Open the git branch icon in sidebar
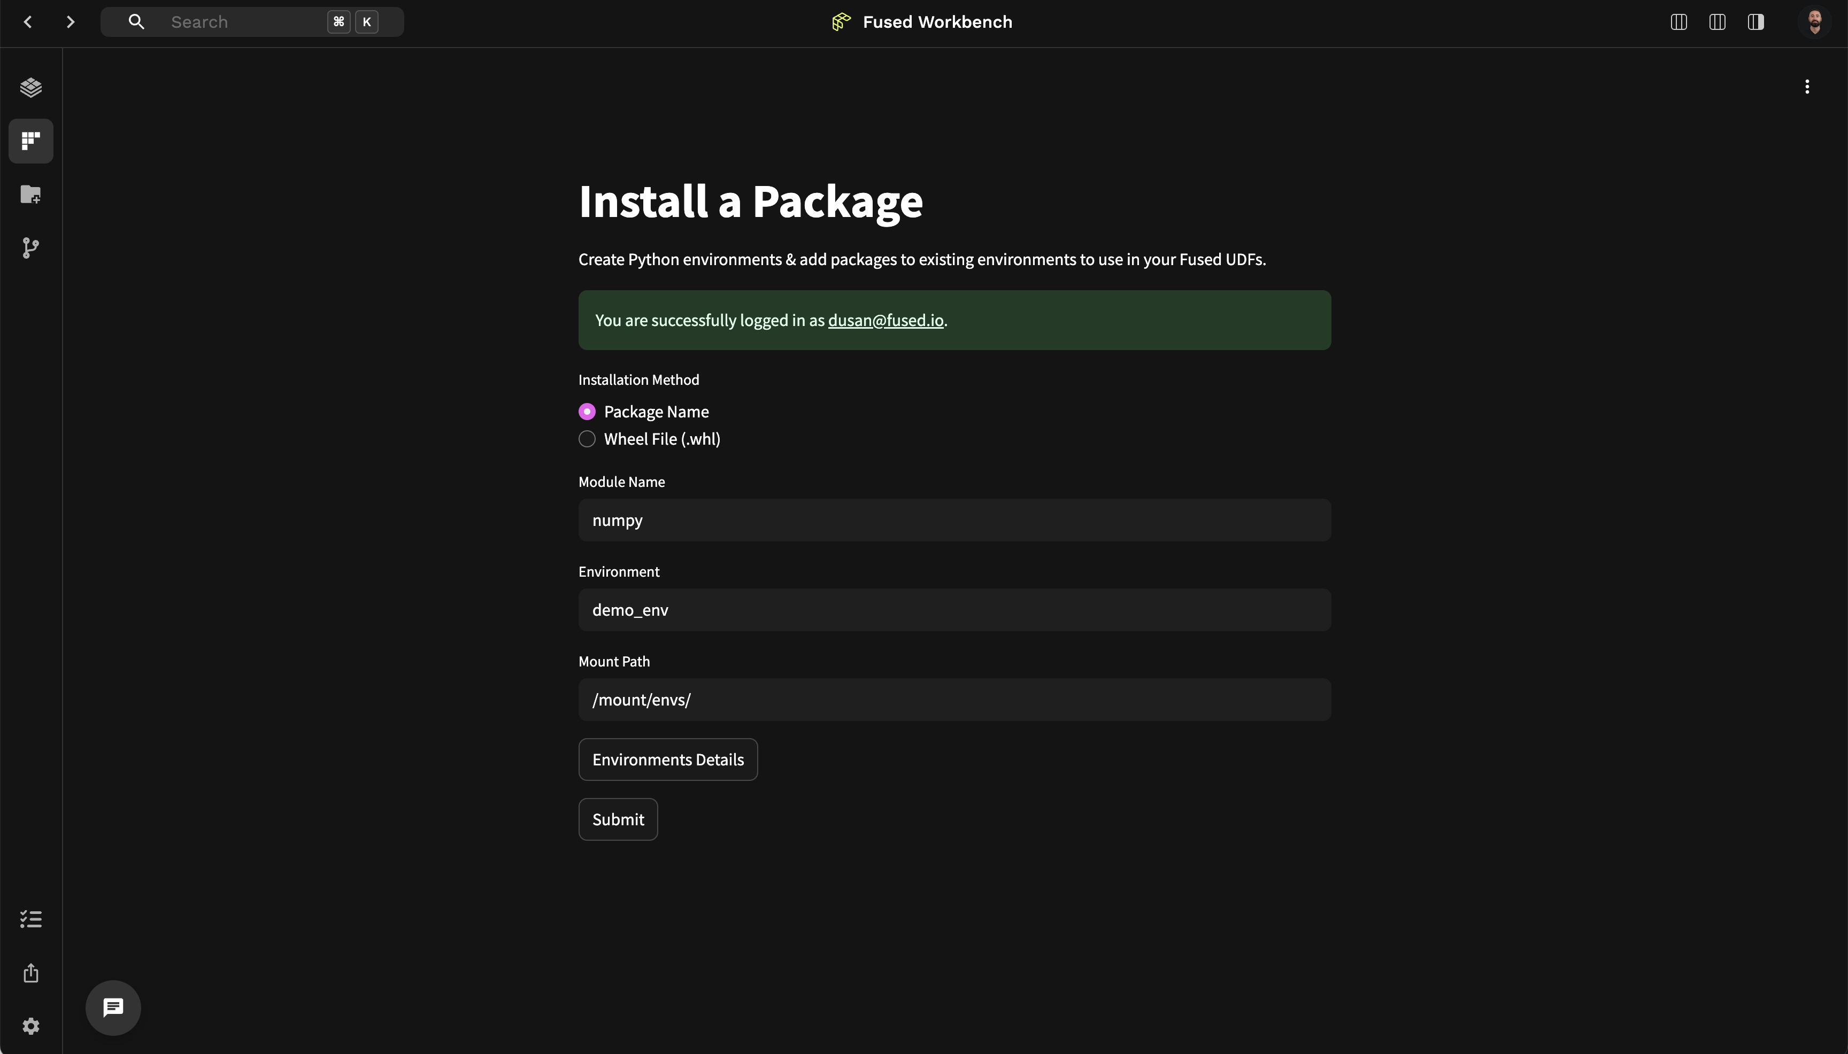 30,247
